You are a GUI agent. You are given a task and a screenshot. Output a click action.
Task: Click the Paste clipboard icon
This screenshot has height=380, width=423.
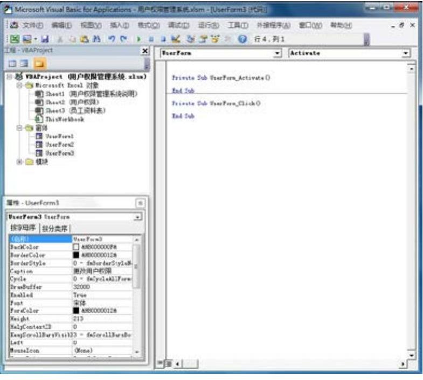pyautogui.click(x=85, y=39)
